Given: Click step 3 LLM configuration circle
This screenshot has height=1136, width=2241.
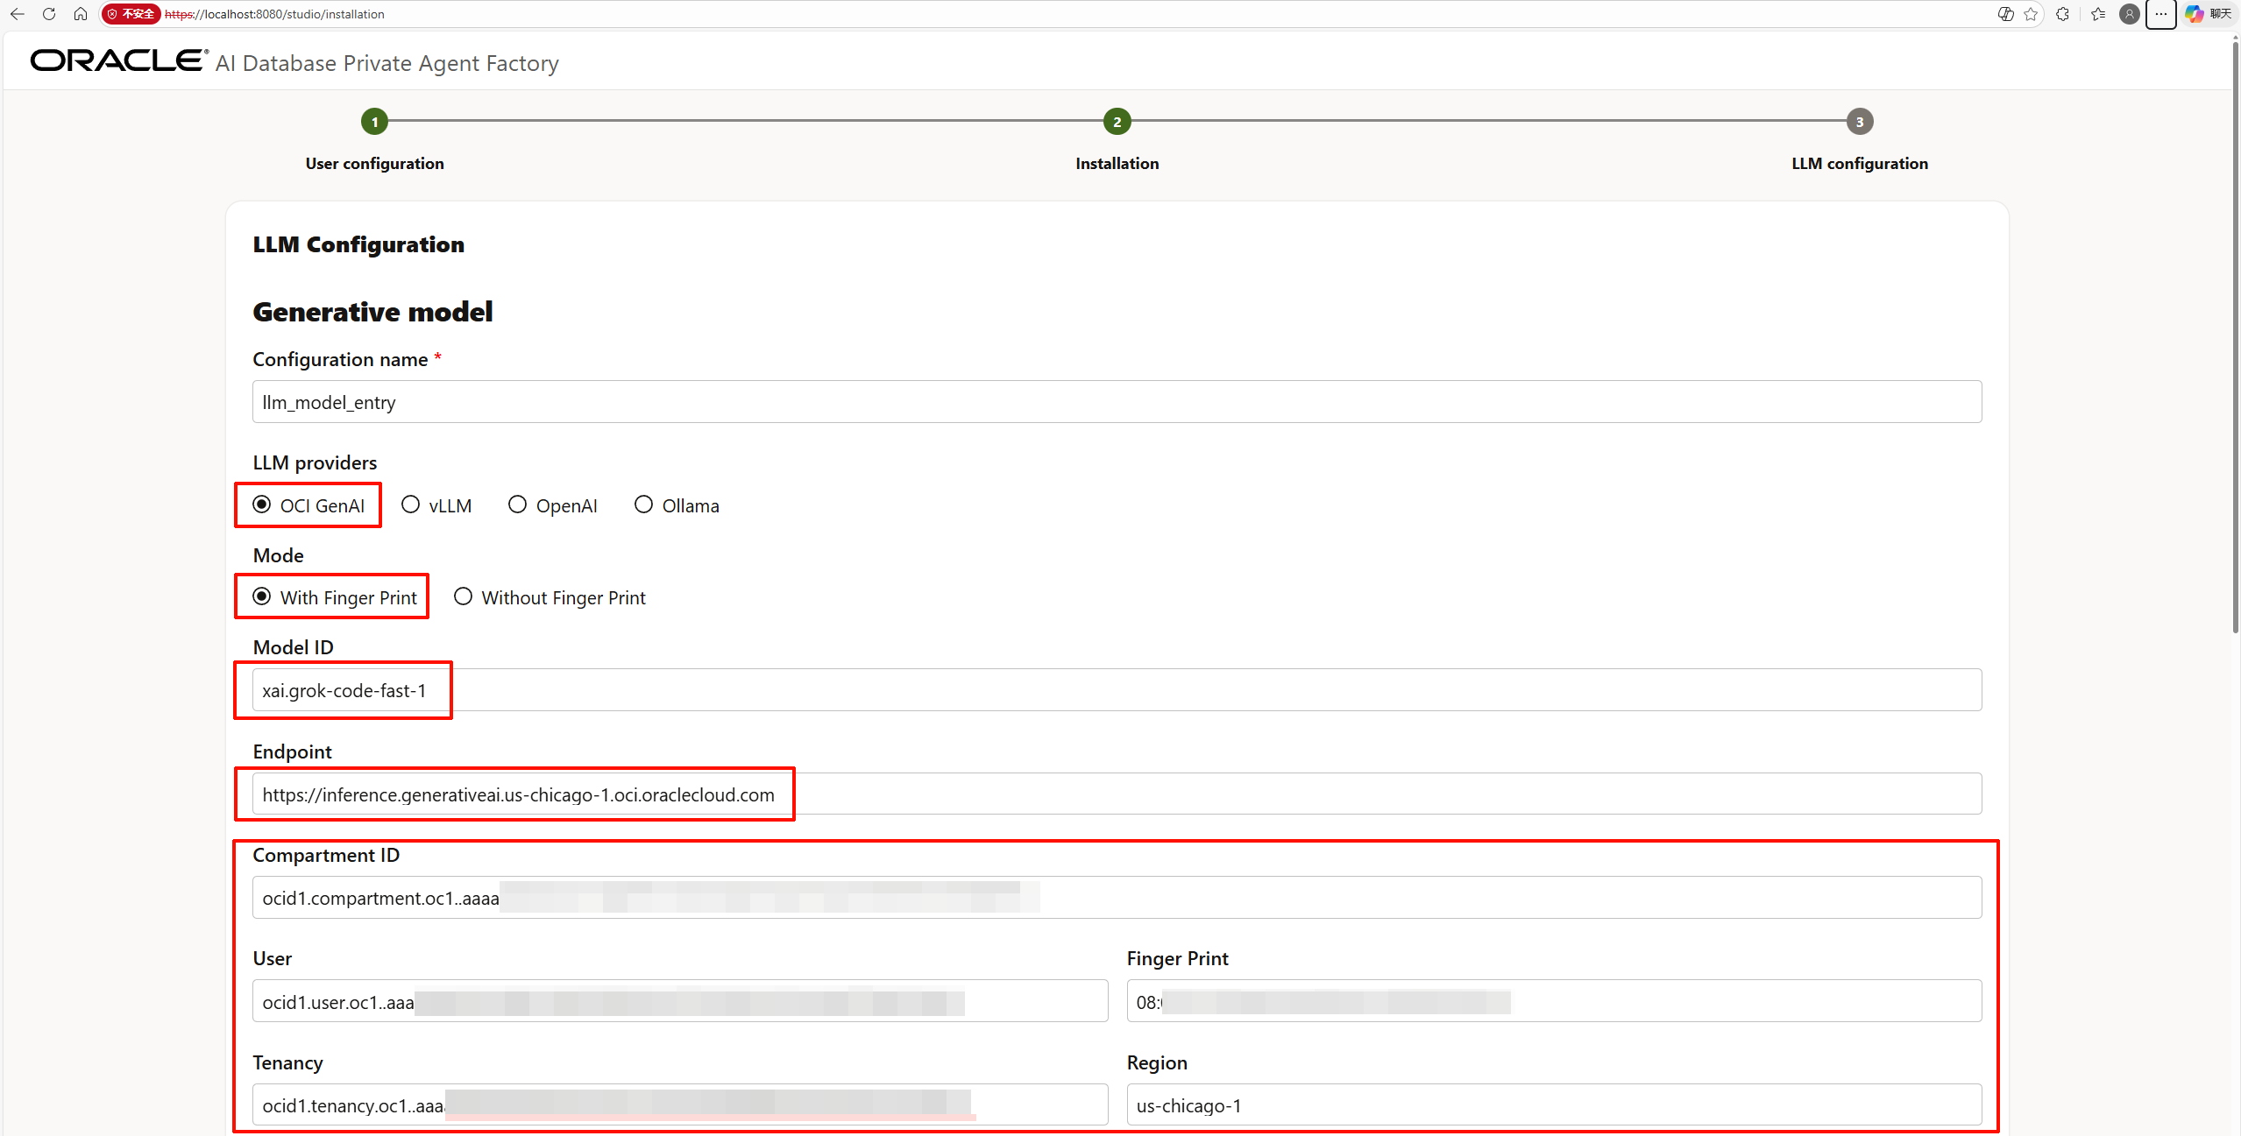Looking at the screenshot, I should click(1859, 122).
